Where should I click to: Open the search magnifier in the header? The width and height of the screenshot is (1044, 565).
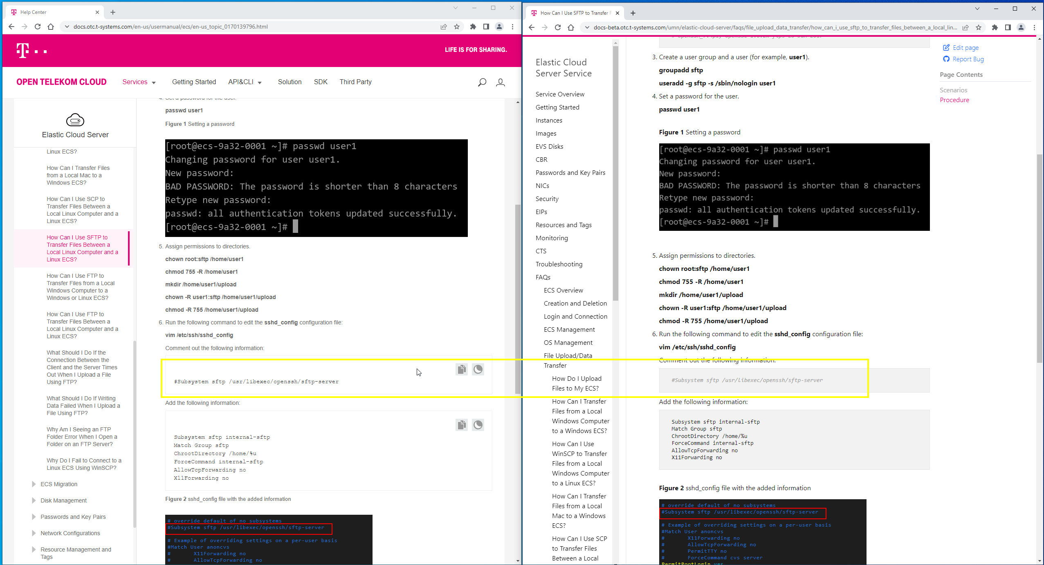[482, 82]
